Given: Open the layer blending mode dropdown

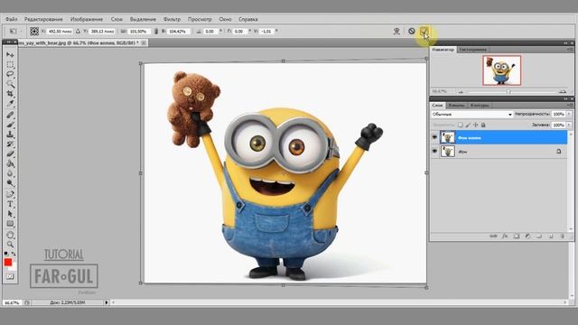Looking at the screenshot, I should (471, 115).
